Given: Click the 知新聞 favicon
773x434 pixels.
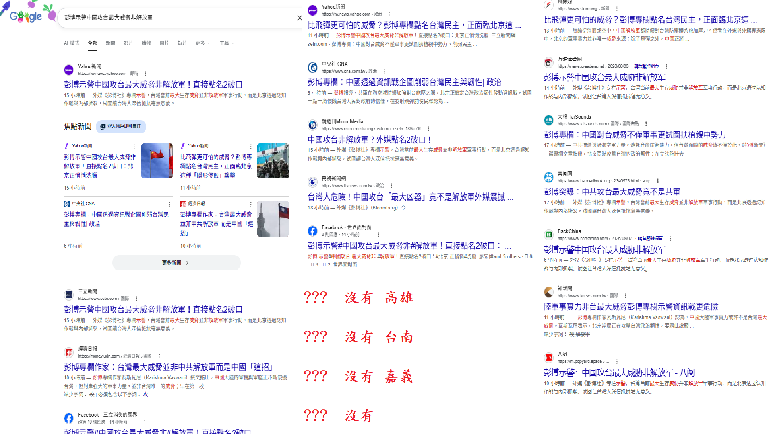Looking at the screenshot, I should (x=548, y=292).
